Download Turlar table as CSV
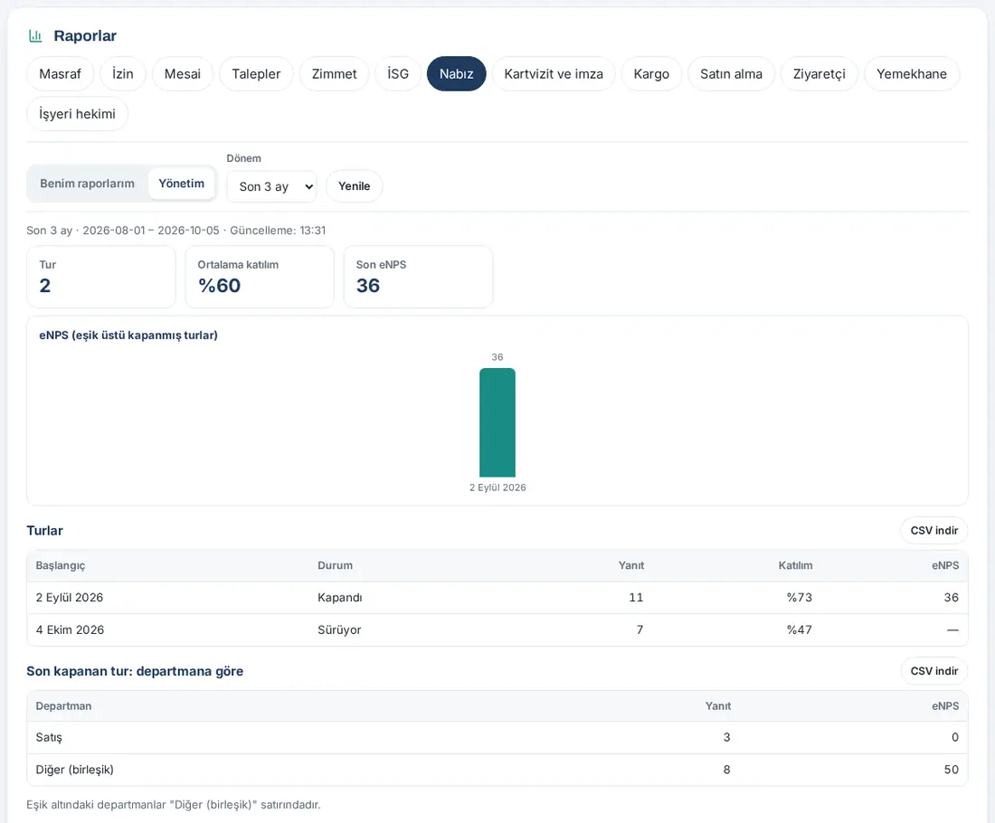This screenshot has width=995, height=823. tap(934, 531)
